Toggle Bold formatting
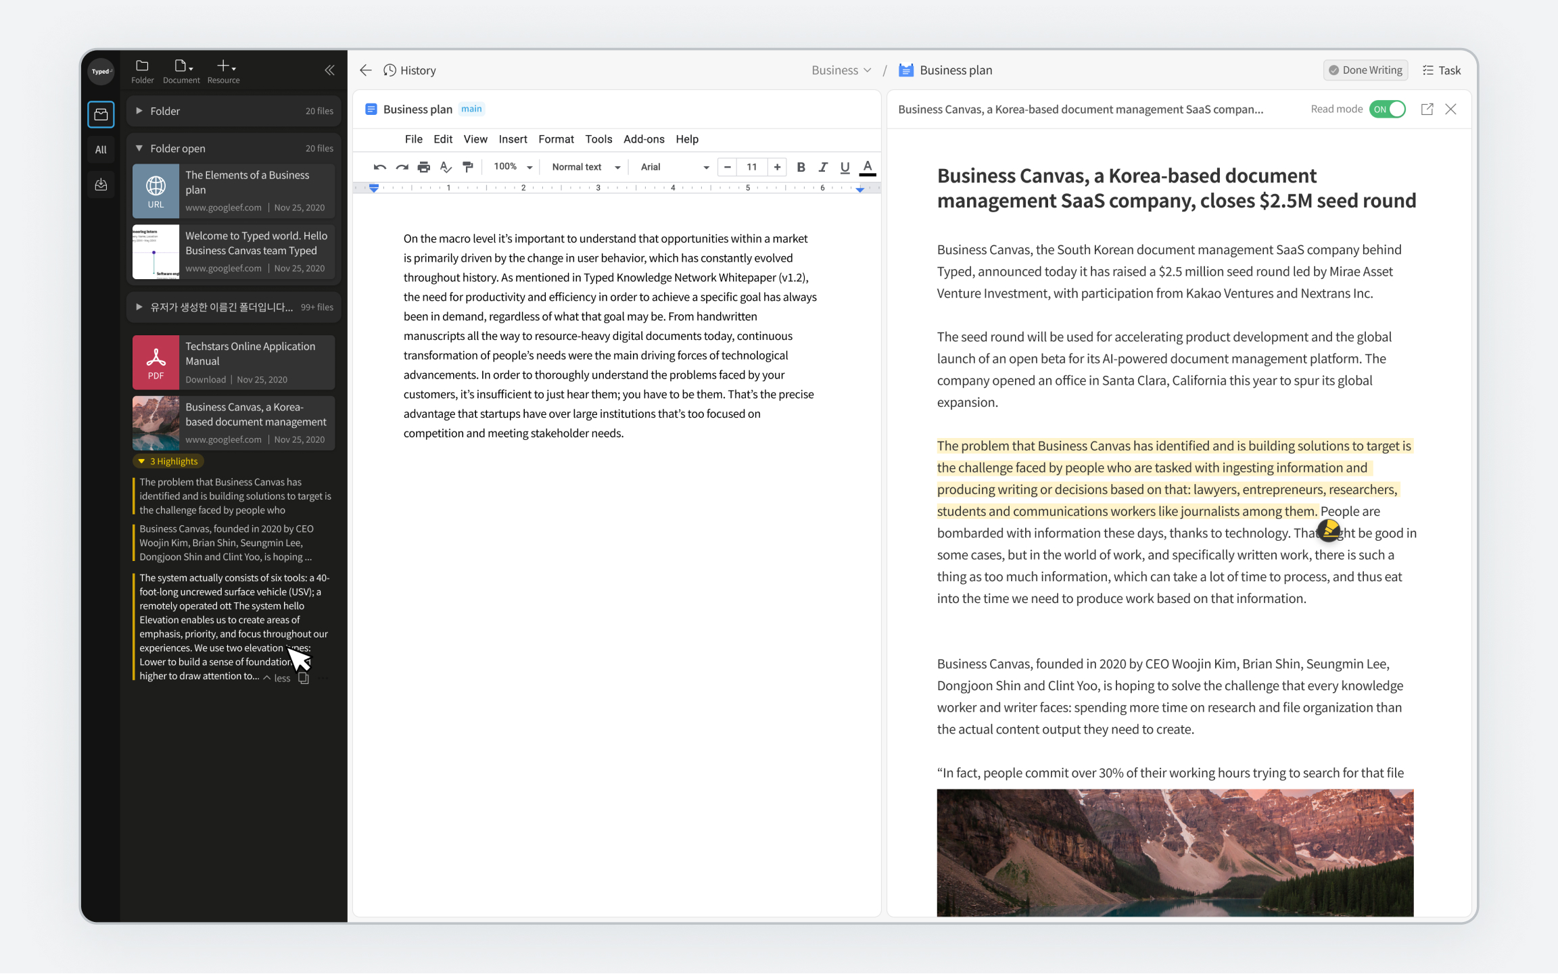1558x974 pixels. click(801, 167)
